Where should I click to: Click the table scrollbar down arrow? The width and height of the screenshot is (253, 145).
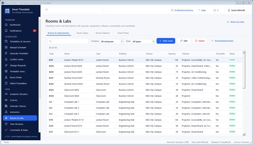tap(244, 134)
